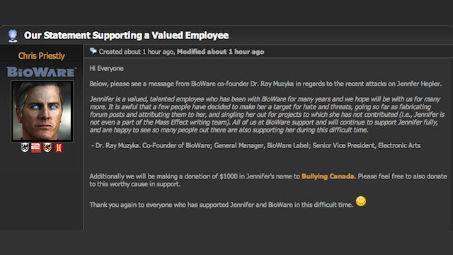Click the speech bubble icon before 'Created about'
This screenshot has height=255, width=453.
(x=93, y=51)
